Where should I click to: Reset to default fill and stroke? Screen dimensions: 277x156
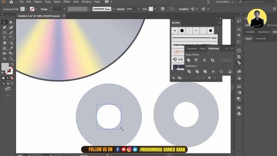pos(3,73)
